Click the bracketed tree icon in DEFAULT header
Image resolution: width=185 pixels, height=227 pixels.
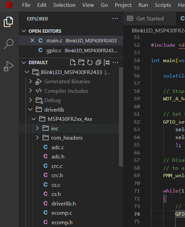107,62
